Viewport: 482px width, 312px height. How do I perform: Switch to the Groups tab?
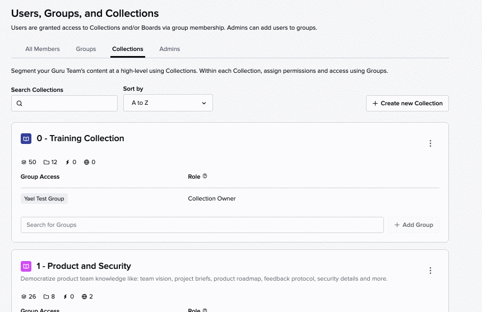(x=86, y=49)
